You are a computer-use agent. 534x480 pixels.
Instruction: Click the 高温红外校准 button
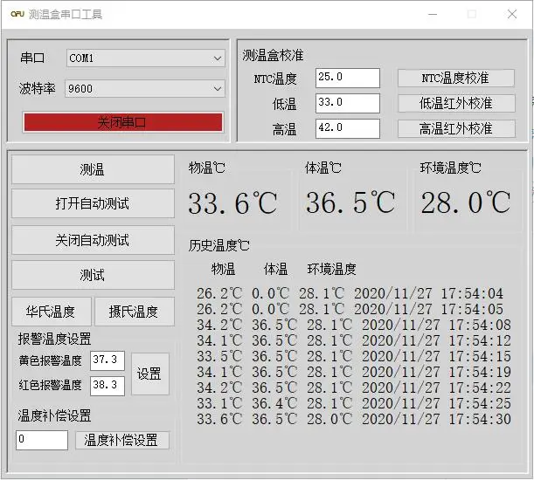click(456, 128)
